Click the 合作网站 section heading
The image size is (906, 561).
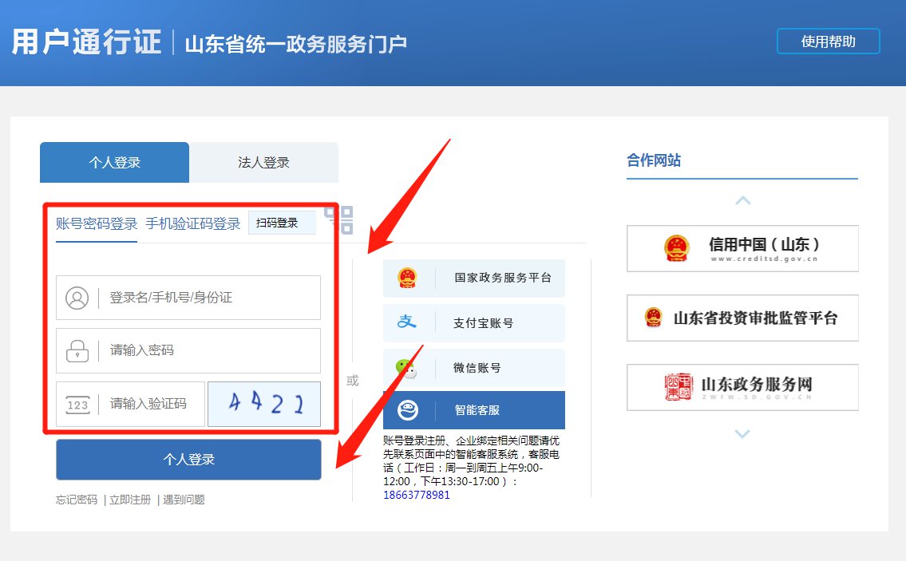tap(654, 160)
